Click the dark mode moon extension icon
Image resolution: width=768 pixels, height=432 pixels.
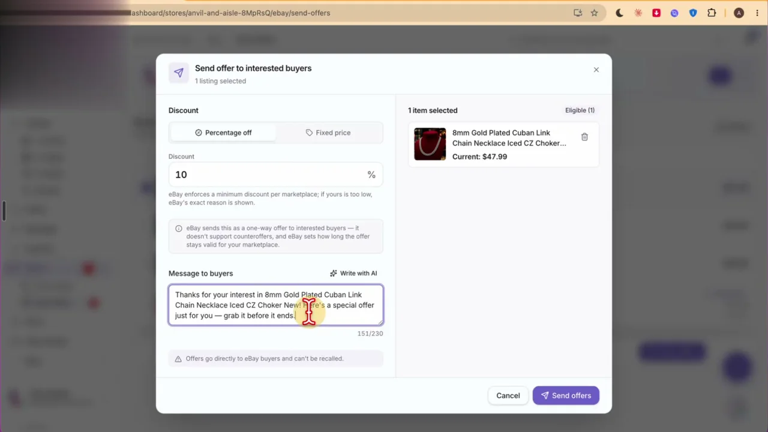click(619, 13)
